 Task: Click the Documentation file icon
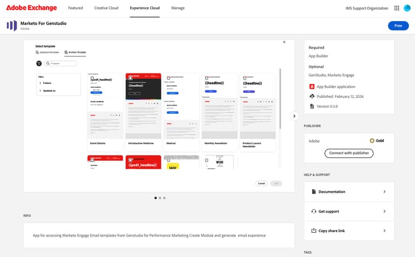point(314,191)
